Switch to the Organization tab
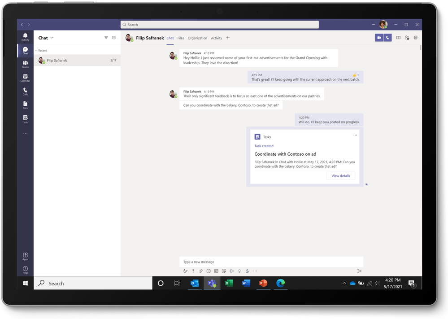The height and width of the screenshot is (319, 448). 197,38
